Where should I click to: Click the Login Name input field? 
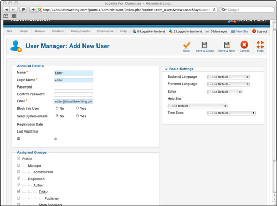pos(74,80)
